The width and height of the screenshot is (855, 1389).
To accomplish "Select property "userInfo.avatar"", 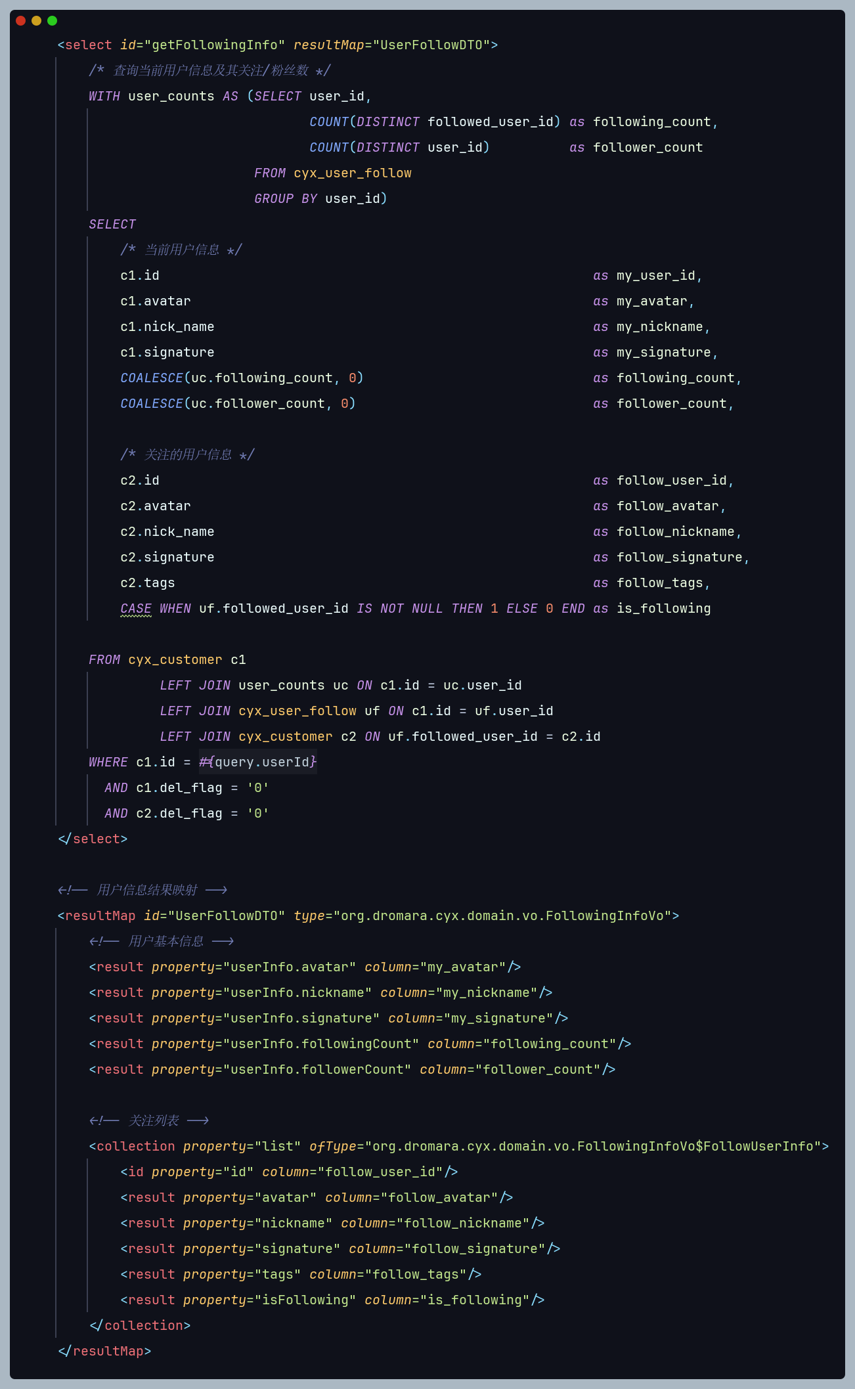I will click(x=290, y=967).
